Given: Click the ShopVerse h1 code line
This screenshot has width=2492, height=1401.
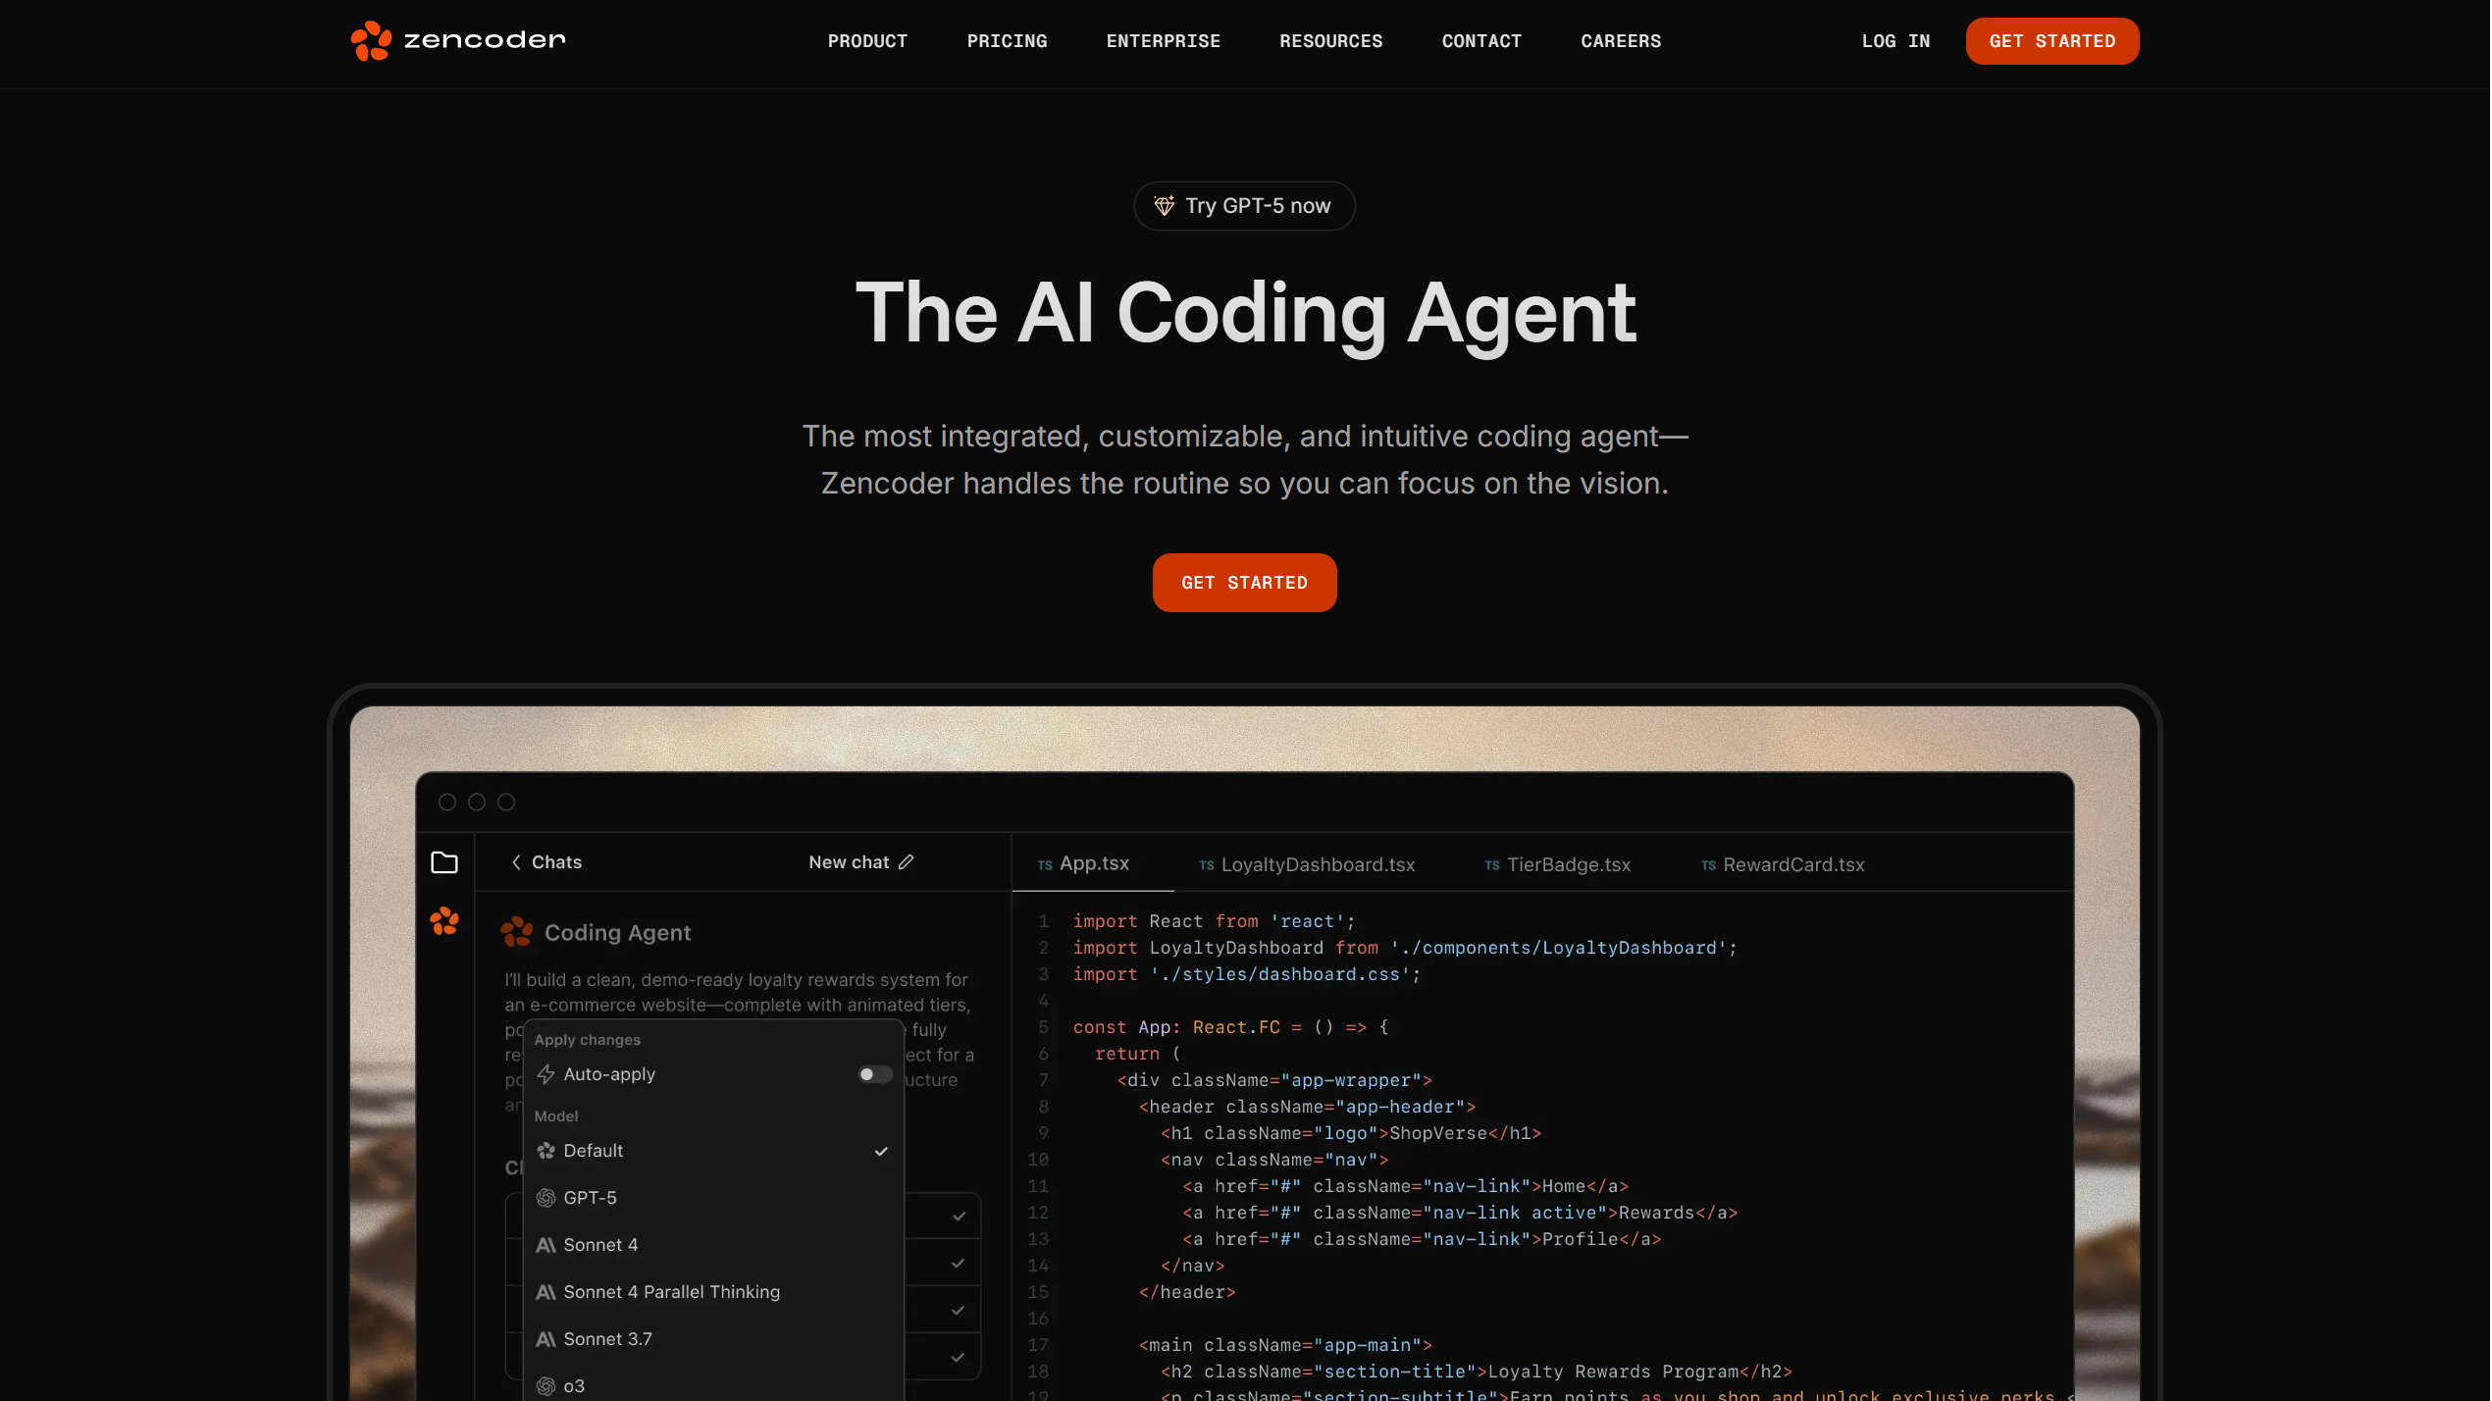Looking at the screenshot, I should point(1351,1133).
